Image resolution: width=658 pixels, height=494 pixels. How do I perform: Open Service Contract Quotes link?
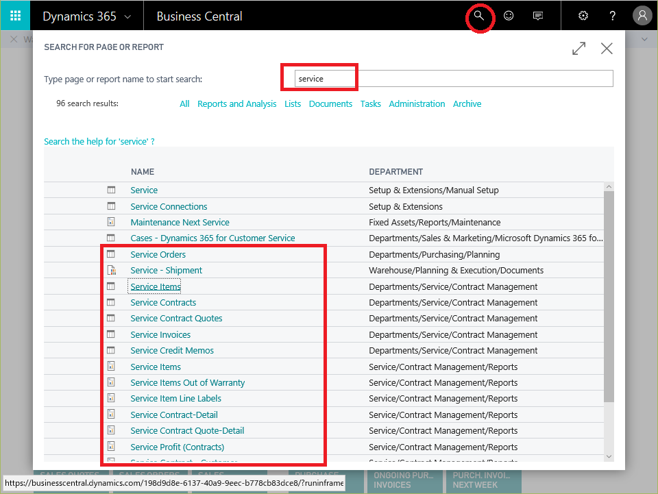176,319
